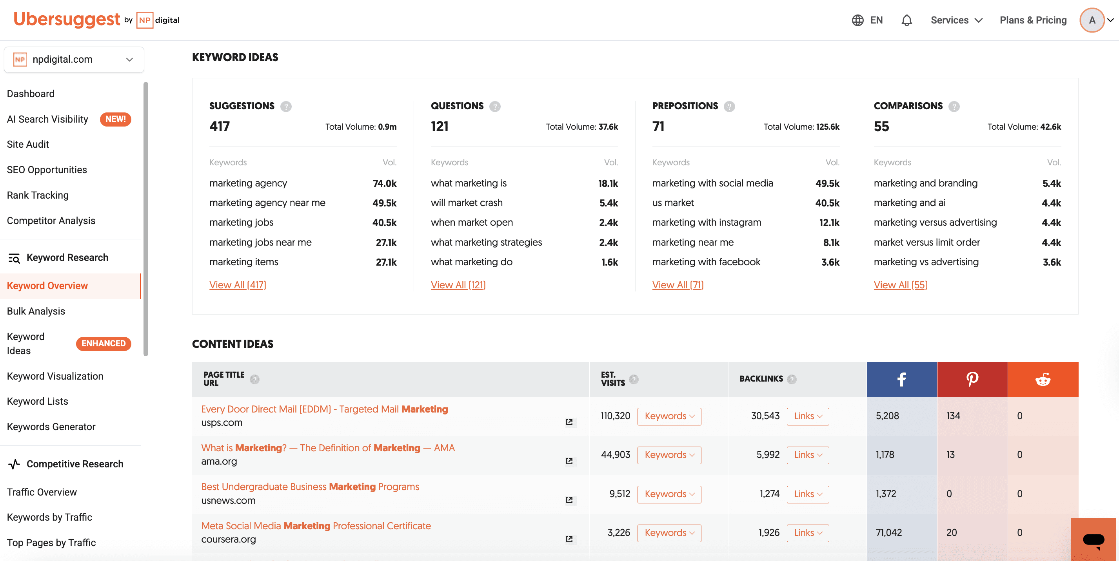
Task: Click the Facebook column header icon
Action: (x=901, y=379)
